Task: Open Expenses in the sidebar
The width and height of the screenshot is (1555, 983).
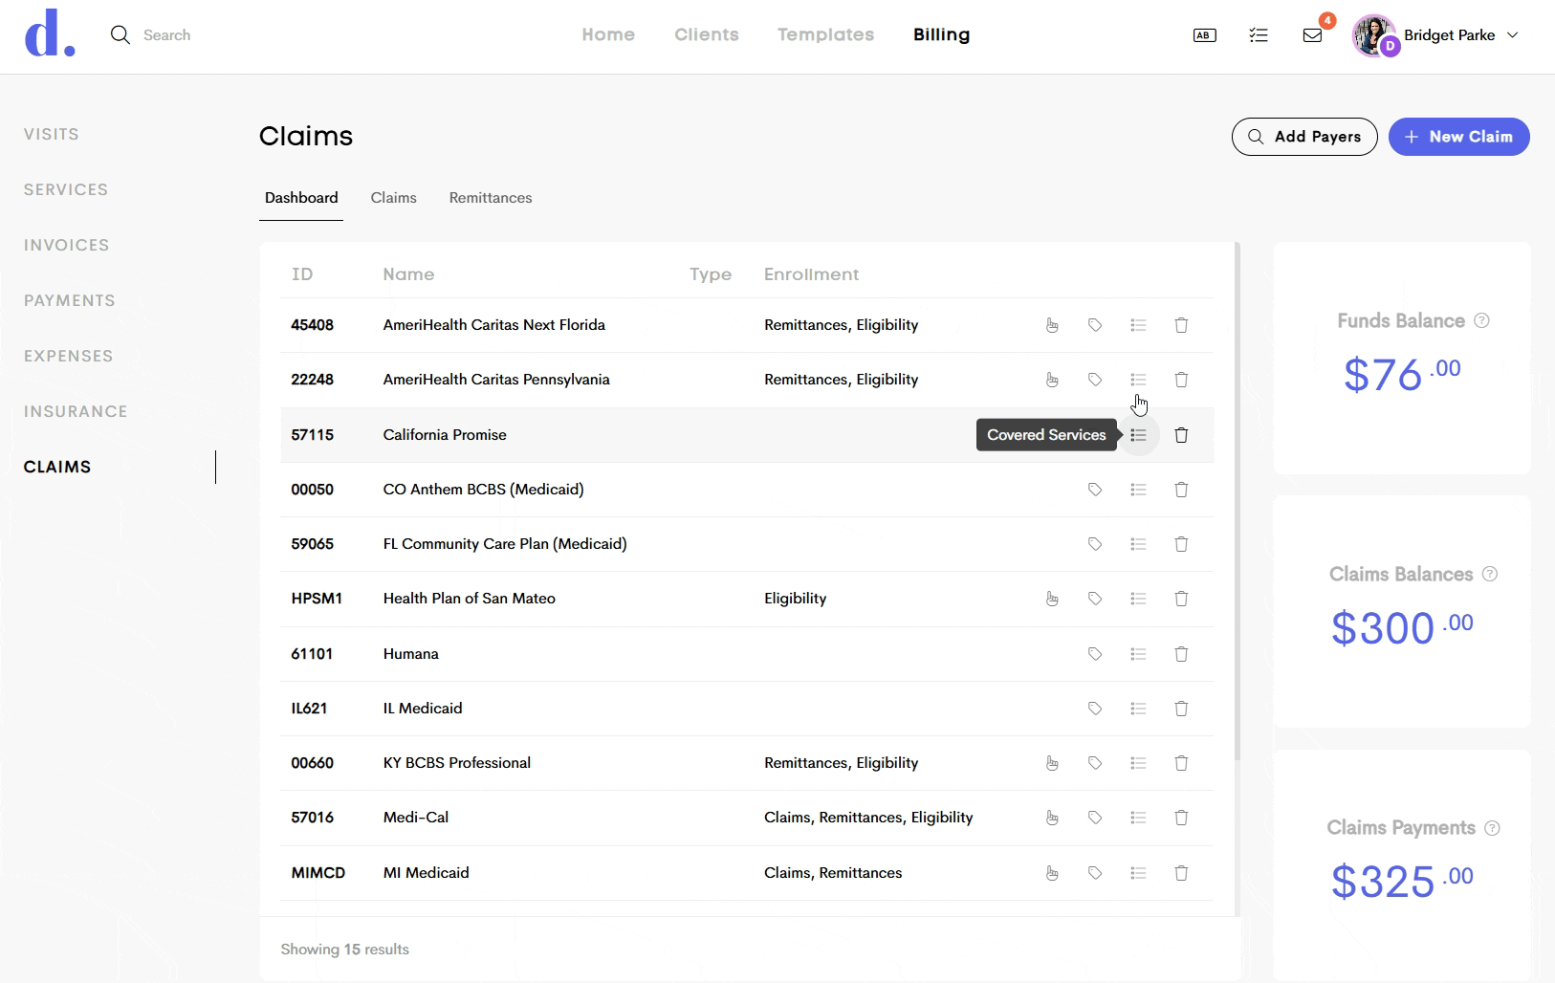Action: click(x=69, y=356)
